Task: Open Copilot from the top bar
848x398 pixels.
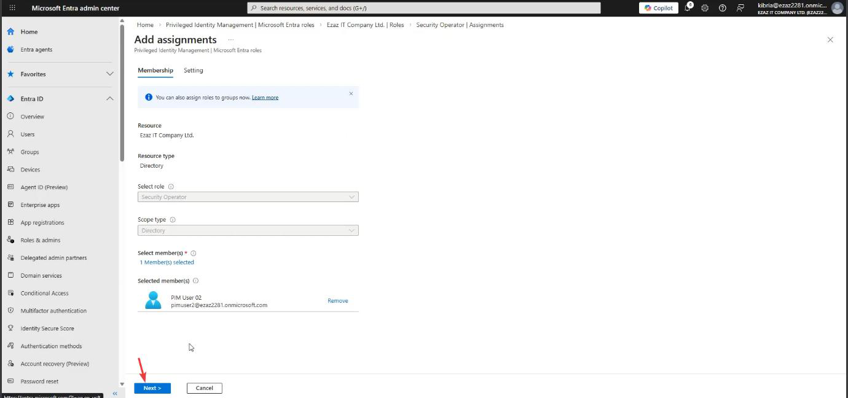Action: point(659,8)
